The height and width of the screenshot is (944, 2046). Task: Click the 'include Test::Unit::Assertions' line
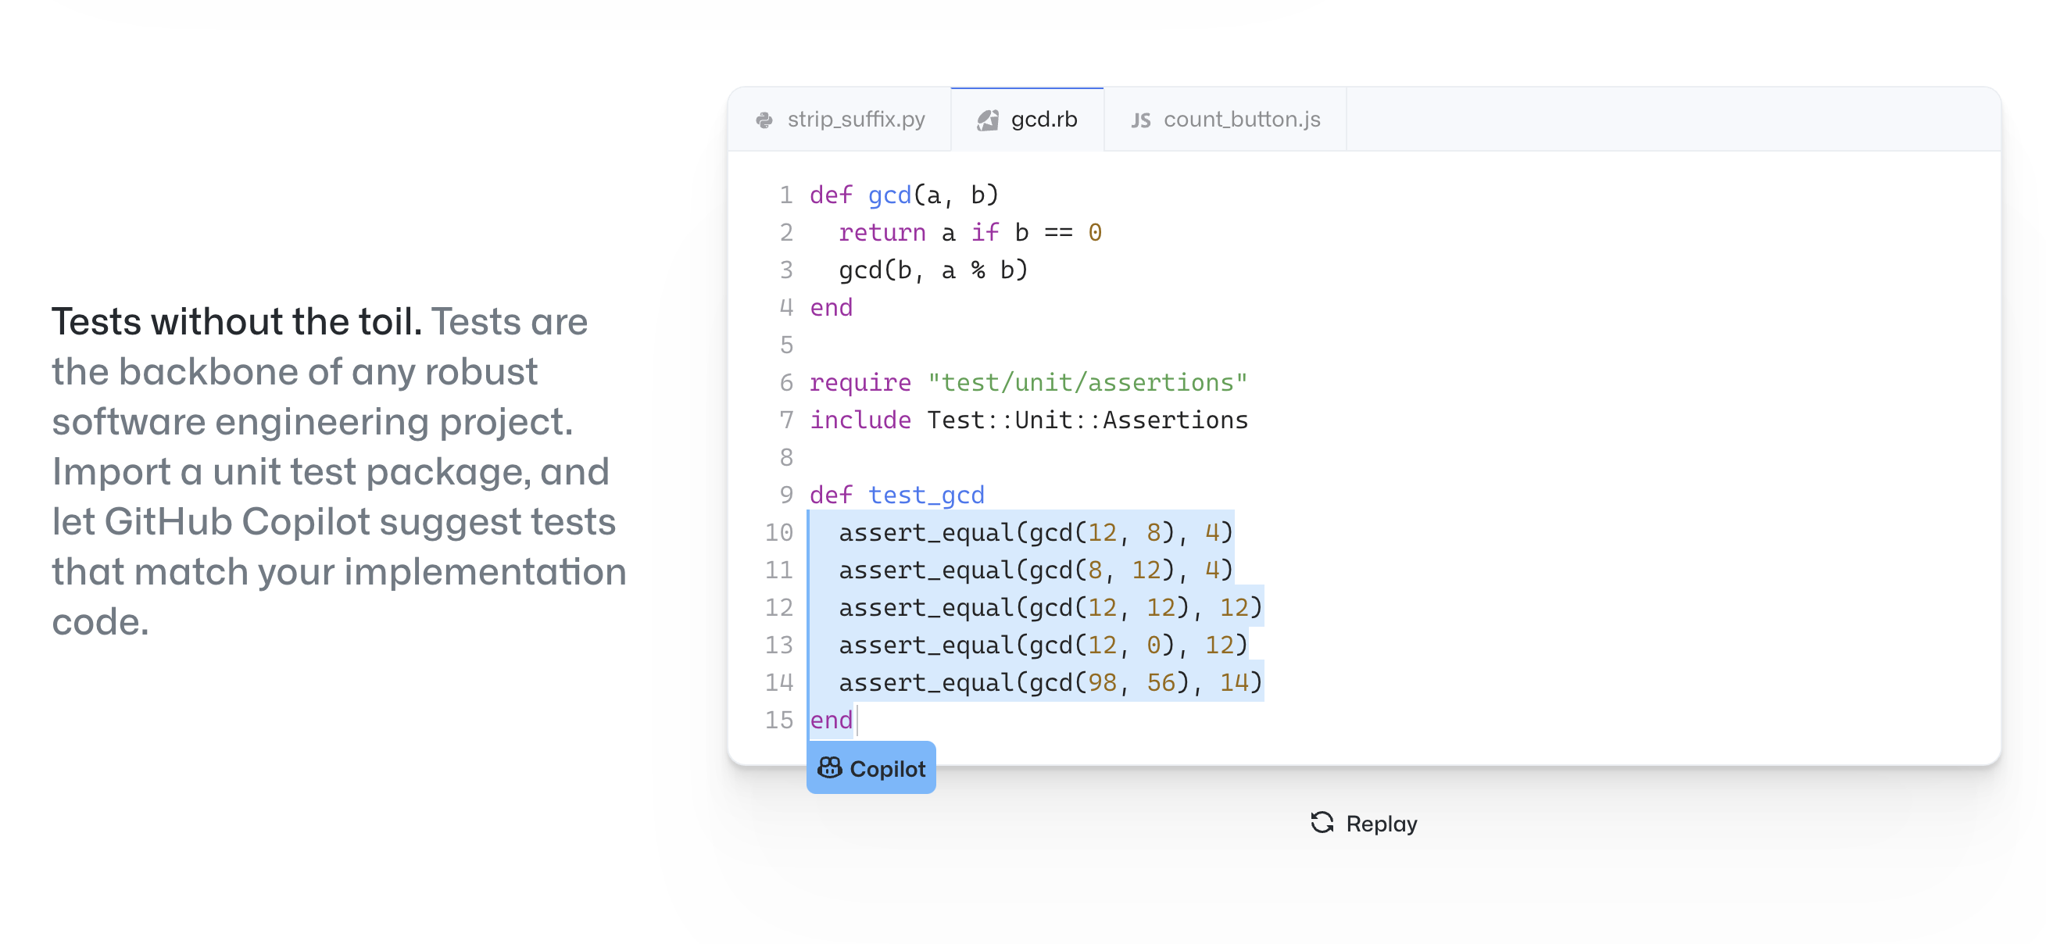(x=1028, y=420)
